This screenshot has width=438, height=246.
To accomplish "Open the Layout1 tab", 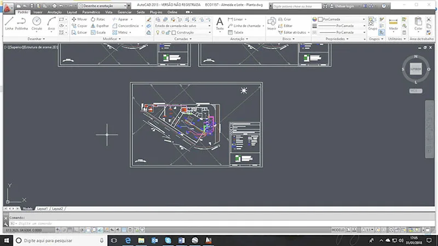I will [x=42, y=209].
